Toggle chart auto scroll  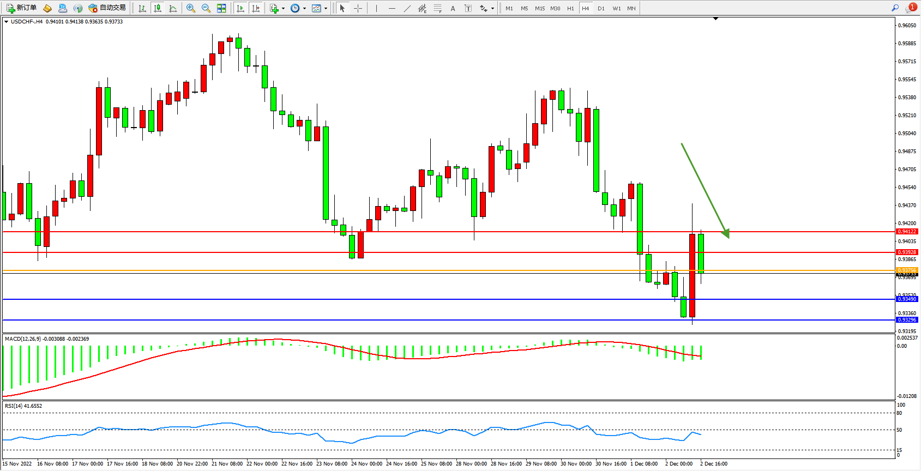pyautogui.click(x=240, y=8)
